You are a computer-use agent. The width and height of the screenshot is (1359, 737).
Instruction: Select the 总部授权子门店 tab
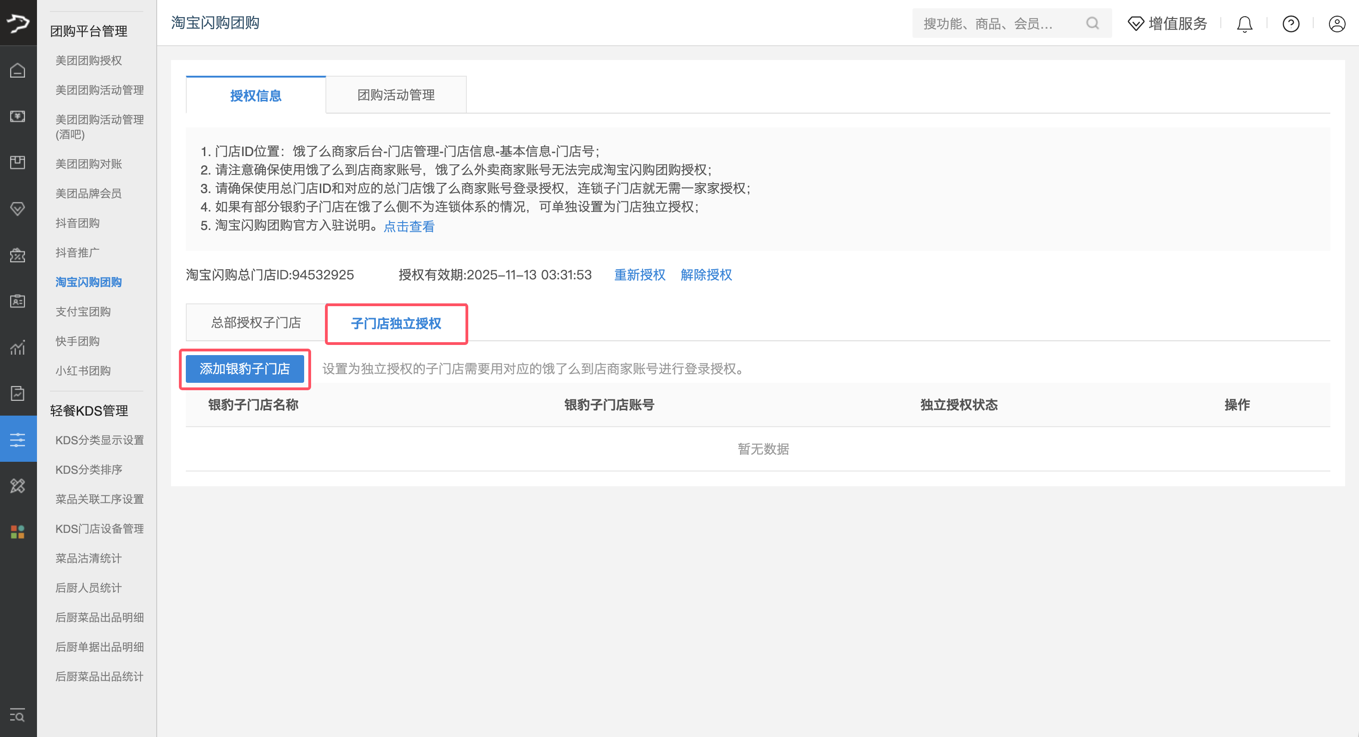(256, 323)
